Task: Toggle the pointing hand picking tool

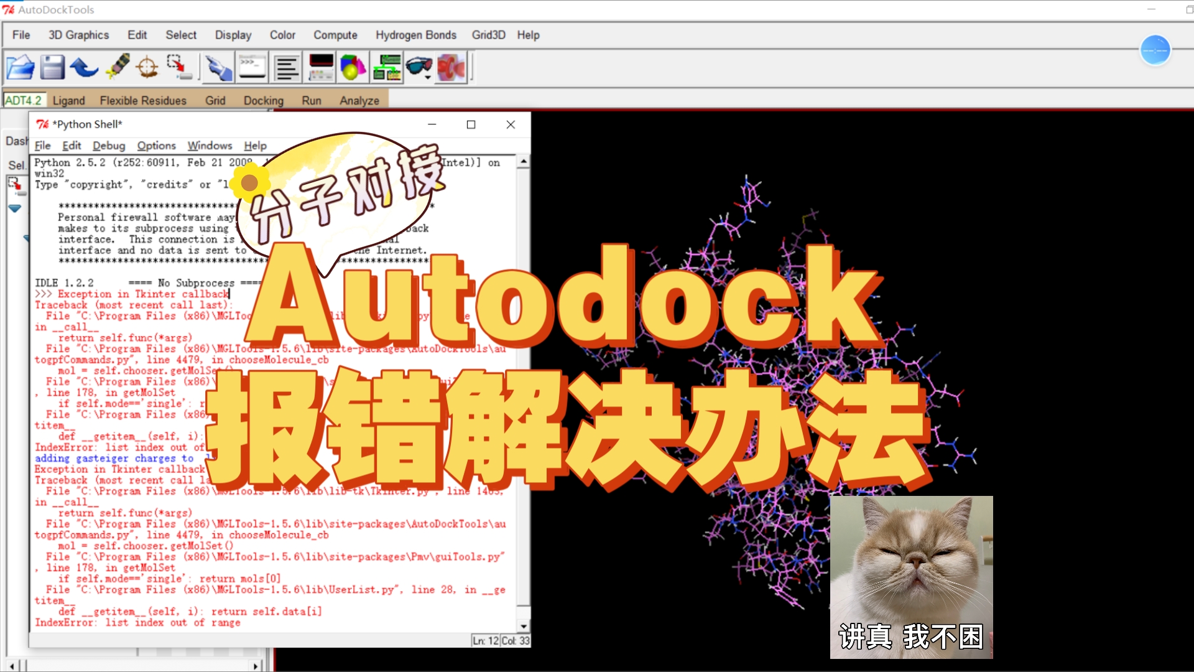Action: 218,67
